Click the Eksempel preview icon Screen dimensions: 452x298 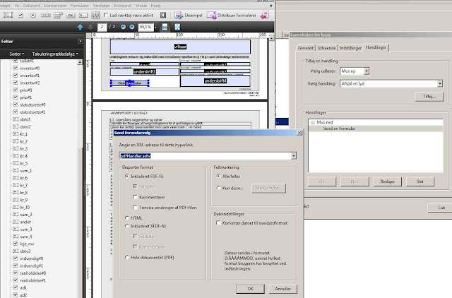pos(179,16)
